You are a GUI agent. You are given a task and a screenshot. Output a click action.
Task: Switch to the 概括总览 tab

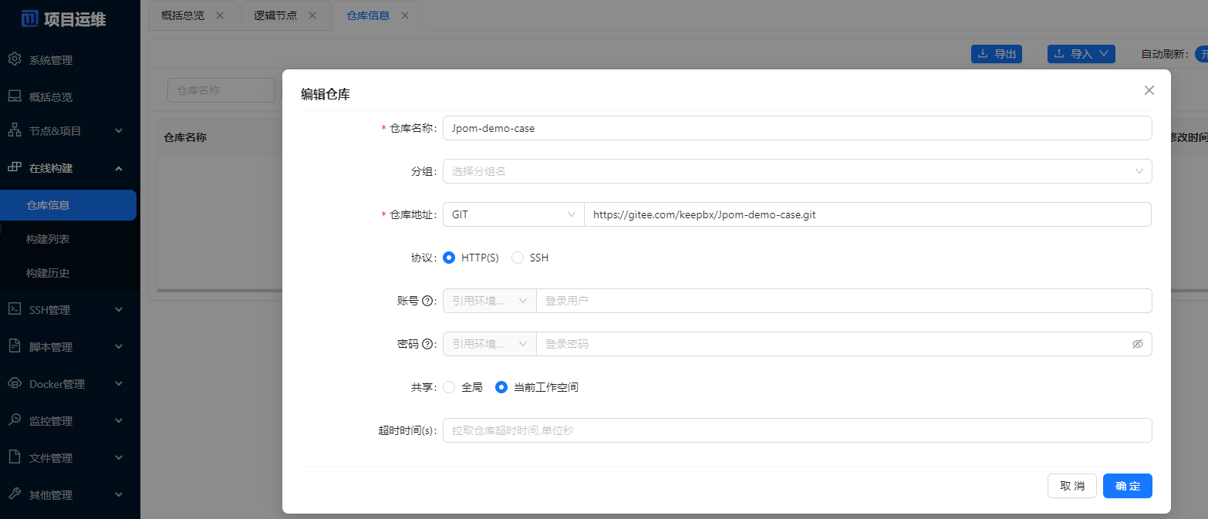[x=183, y=15]
